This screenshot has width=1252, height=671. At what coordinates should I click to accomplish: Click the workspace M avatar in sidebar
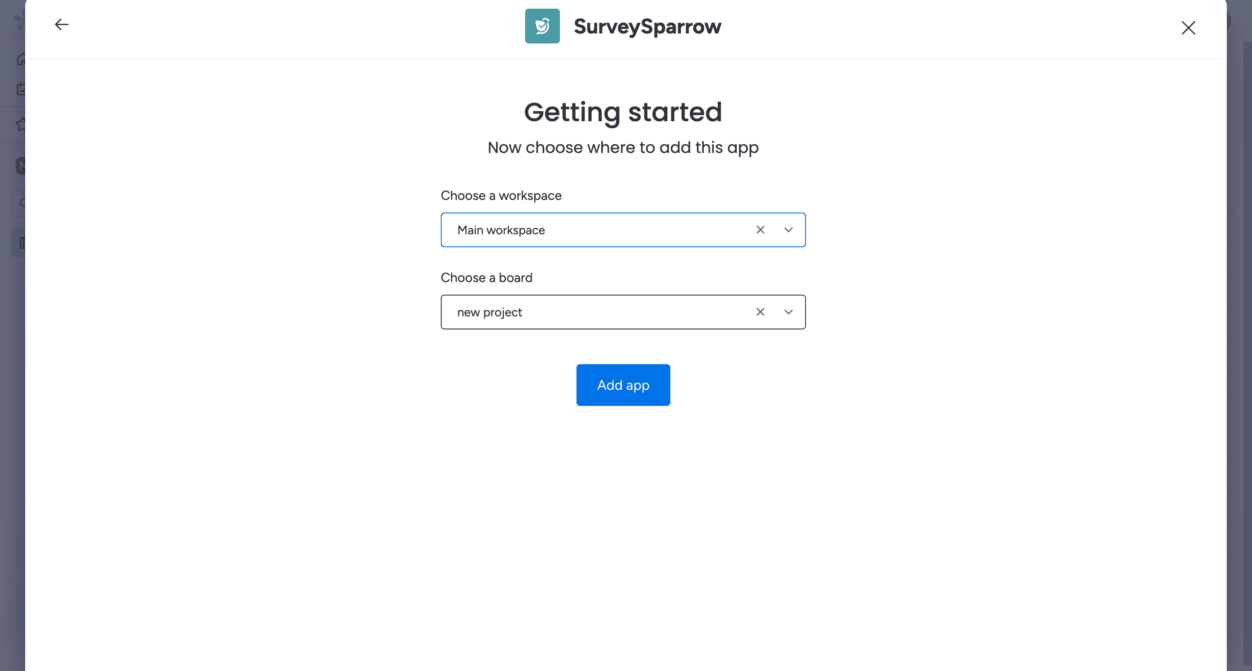[20, 166]
